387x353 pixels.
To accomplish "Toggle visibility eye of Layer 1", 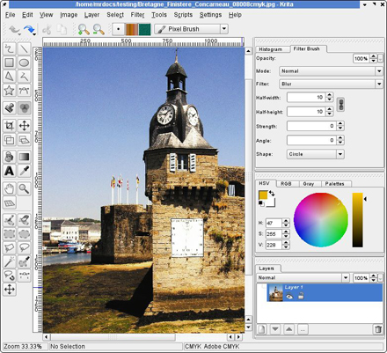I will [x=289, y=297].
